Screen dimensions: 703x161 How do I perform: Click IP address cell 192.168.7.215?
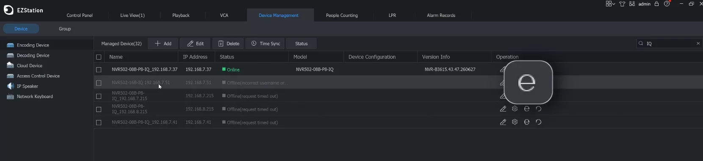click(199, 96)
